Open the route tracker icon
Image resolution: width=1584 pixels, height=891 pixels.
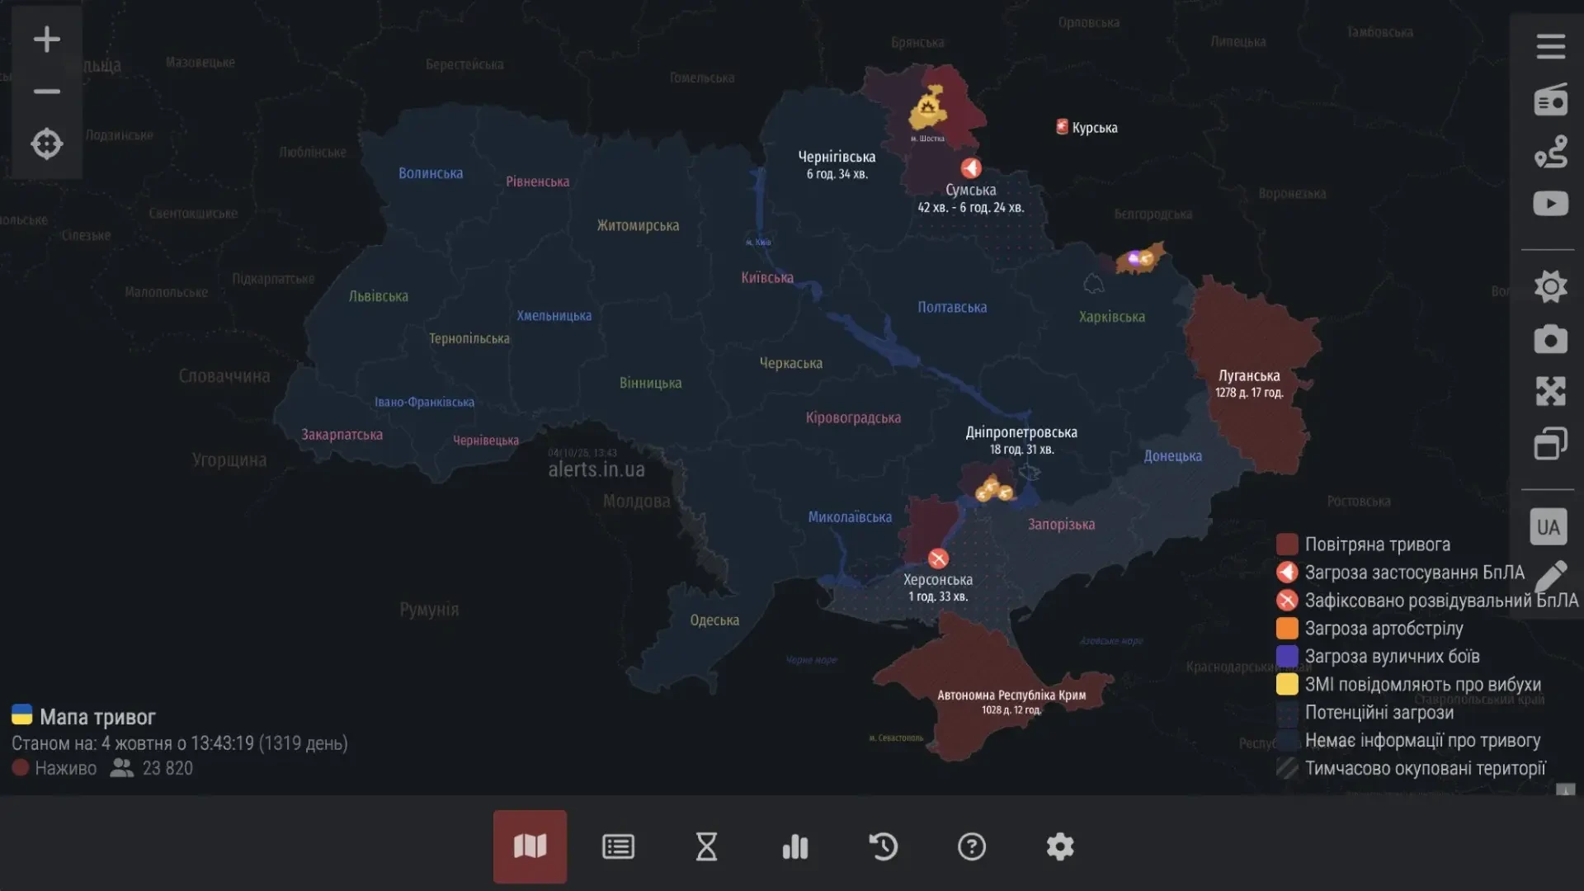[1550, 152]
